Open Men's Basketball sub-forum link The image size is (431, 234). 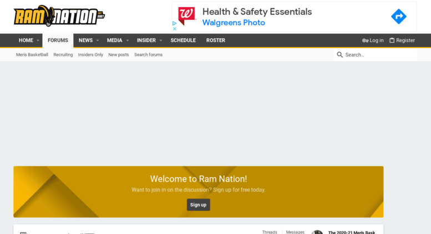point(32,55)
